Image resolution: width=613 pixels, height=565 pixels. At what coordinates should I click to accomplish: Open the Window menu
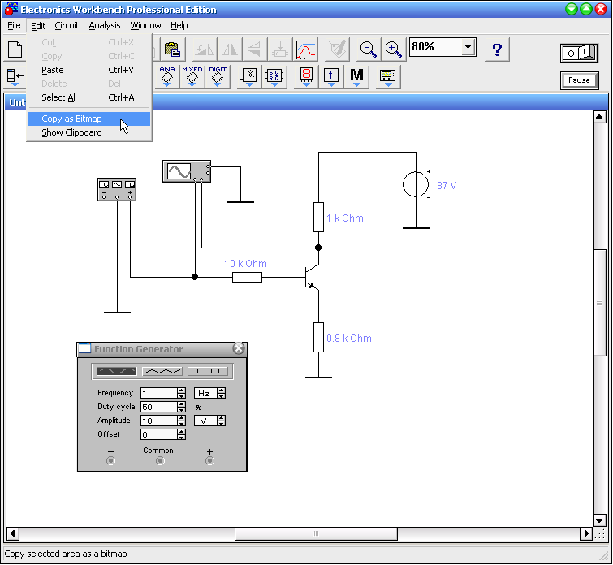tap(145, 25)
